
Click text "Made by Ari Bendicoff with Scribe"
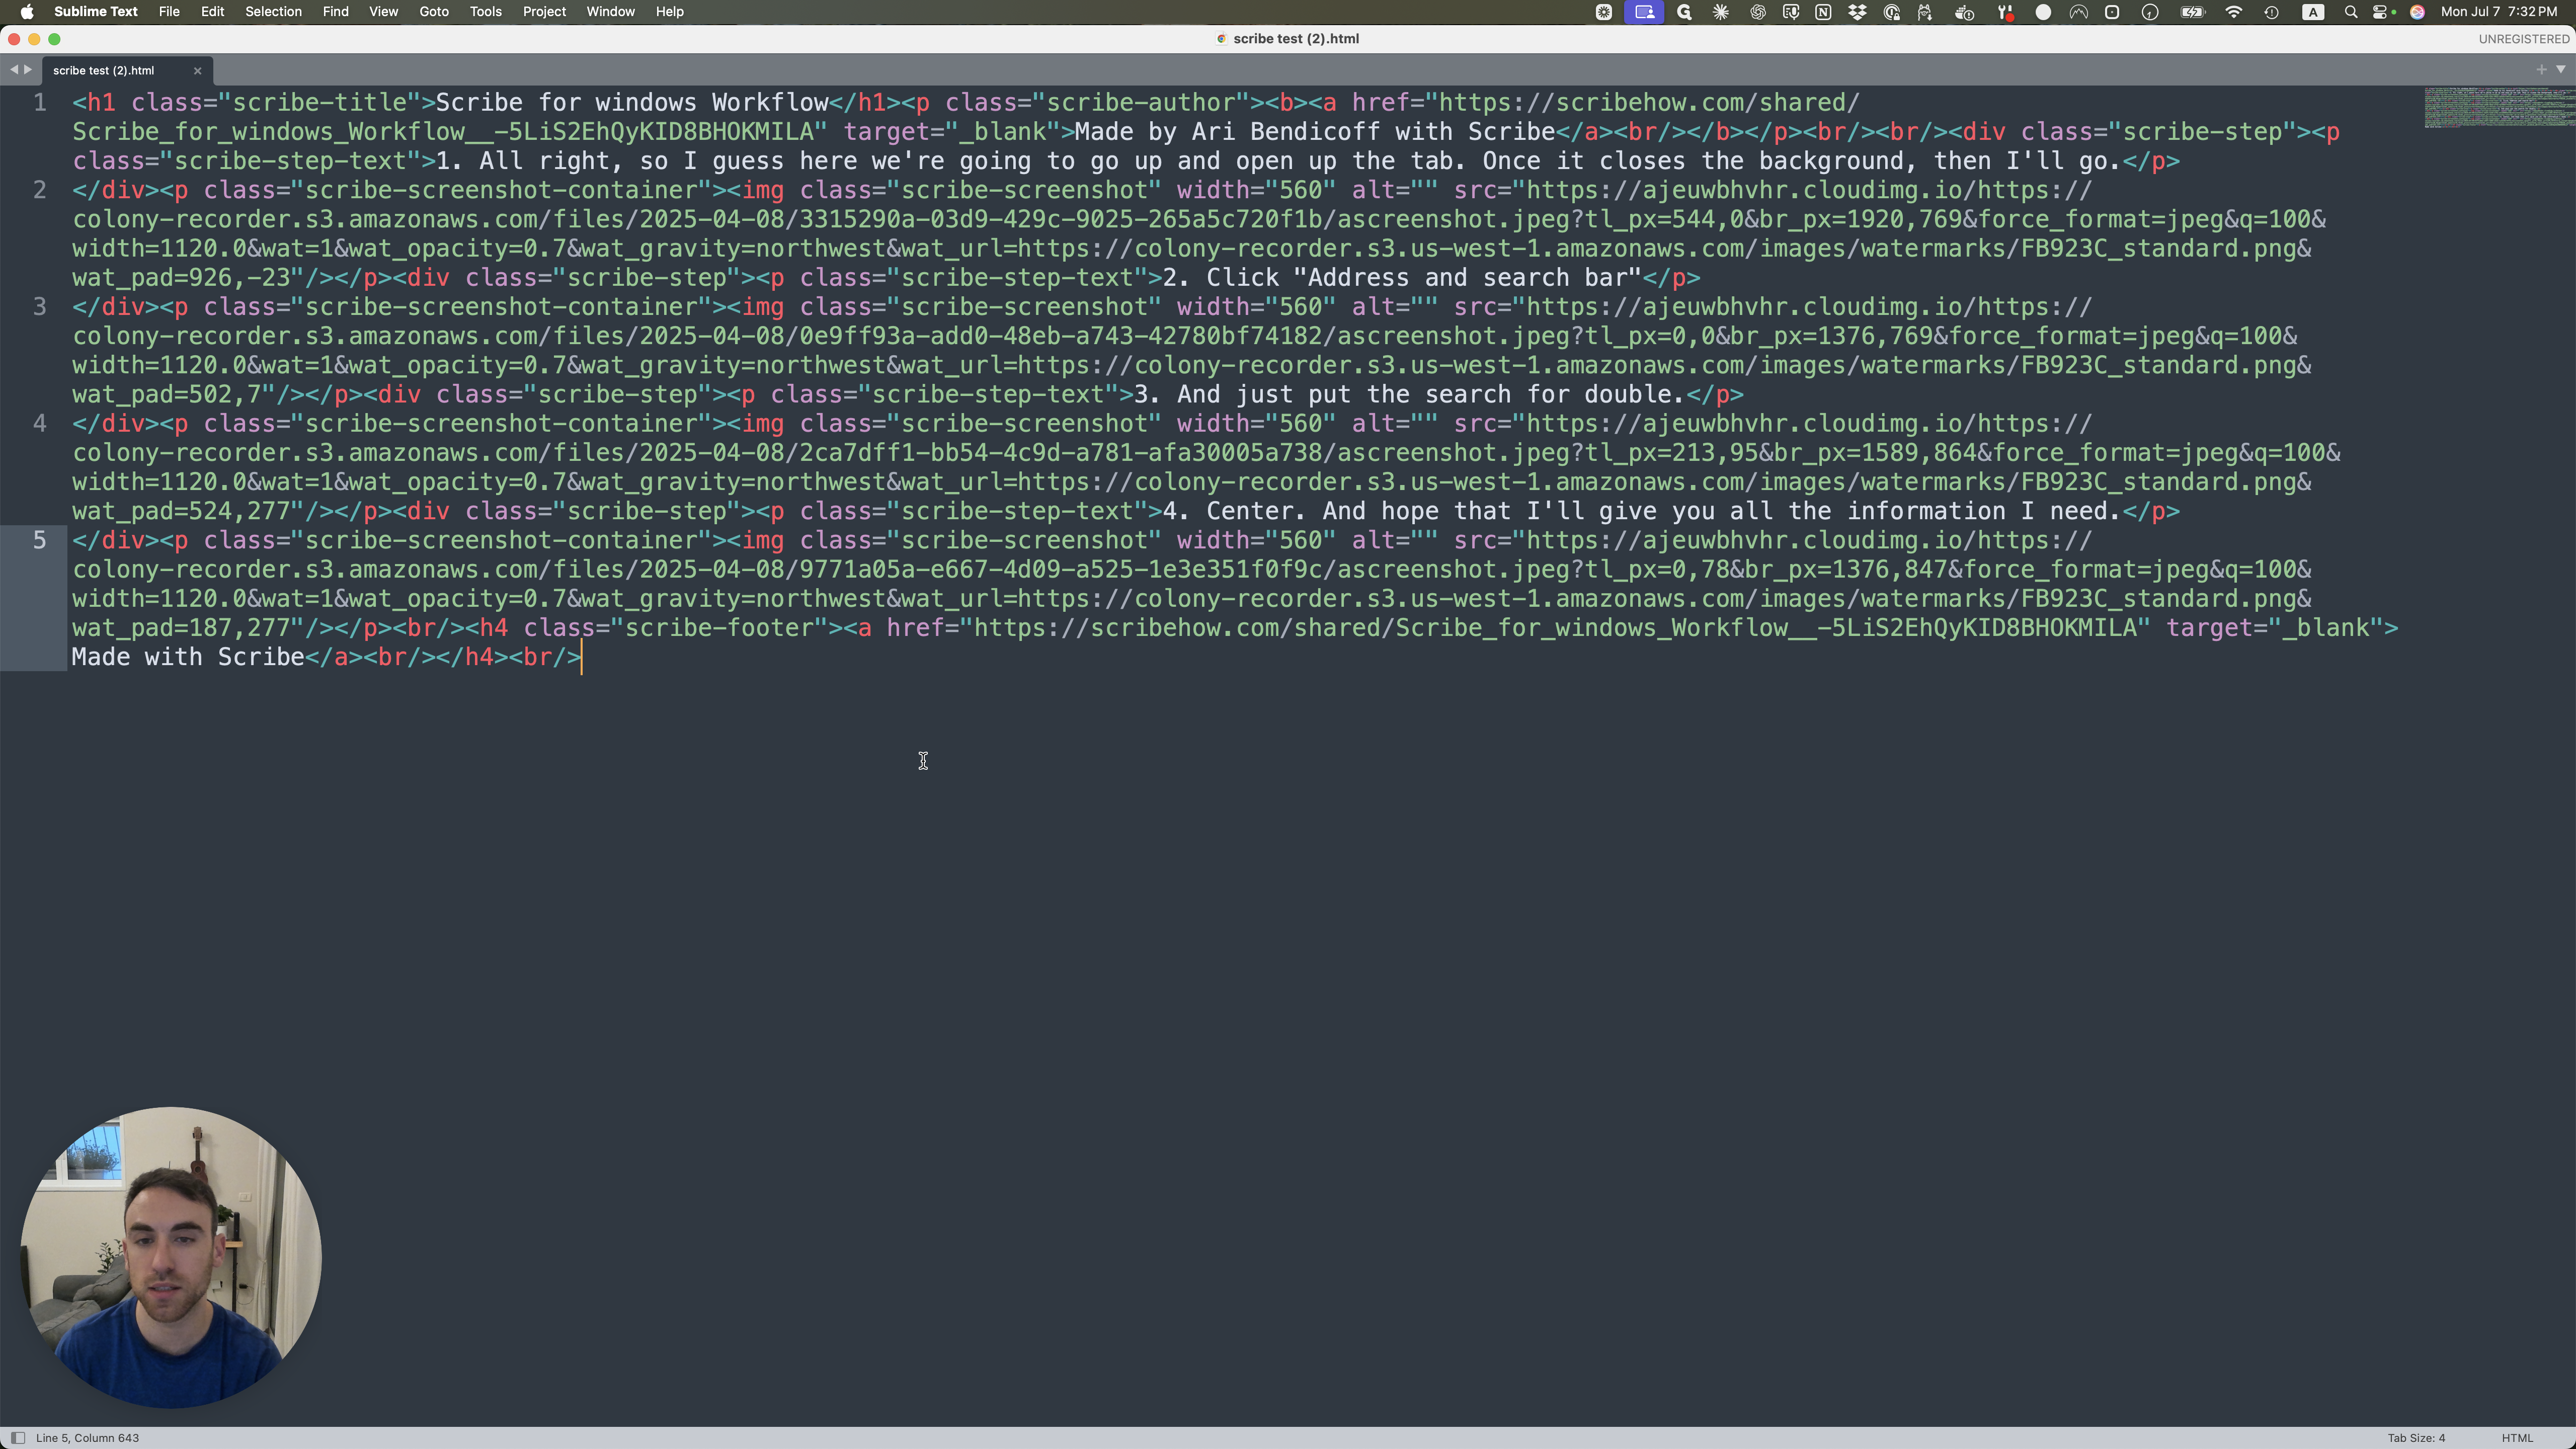pyautogui.click(x=1315, y=132)
